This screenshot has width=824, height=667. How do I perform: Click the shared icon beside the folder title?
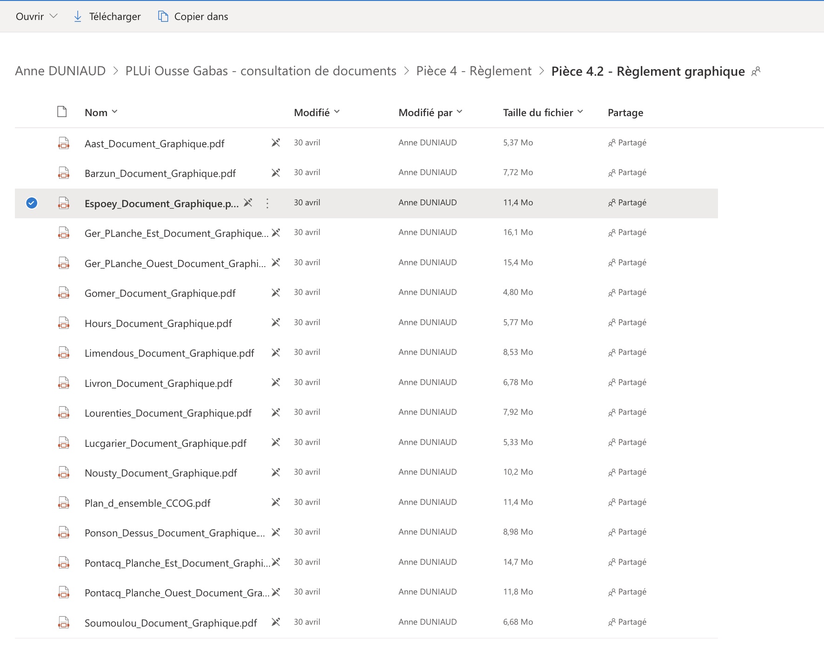click(x=756, y=72)
